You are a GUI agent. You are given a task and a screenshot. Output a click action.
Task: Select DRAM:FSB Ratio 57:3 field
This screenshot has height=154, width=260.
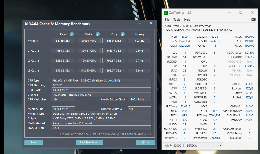click(x=139, y=109)
